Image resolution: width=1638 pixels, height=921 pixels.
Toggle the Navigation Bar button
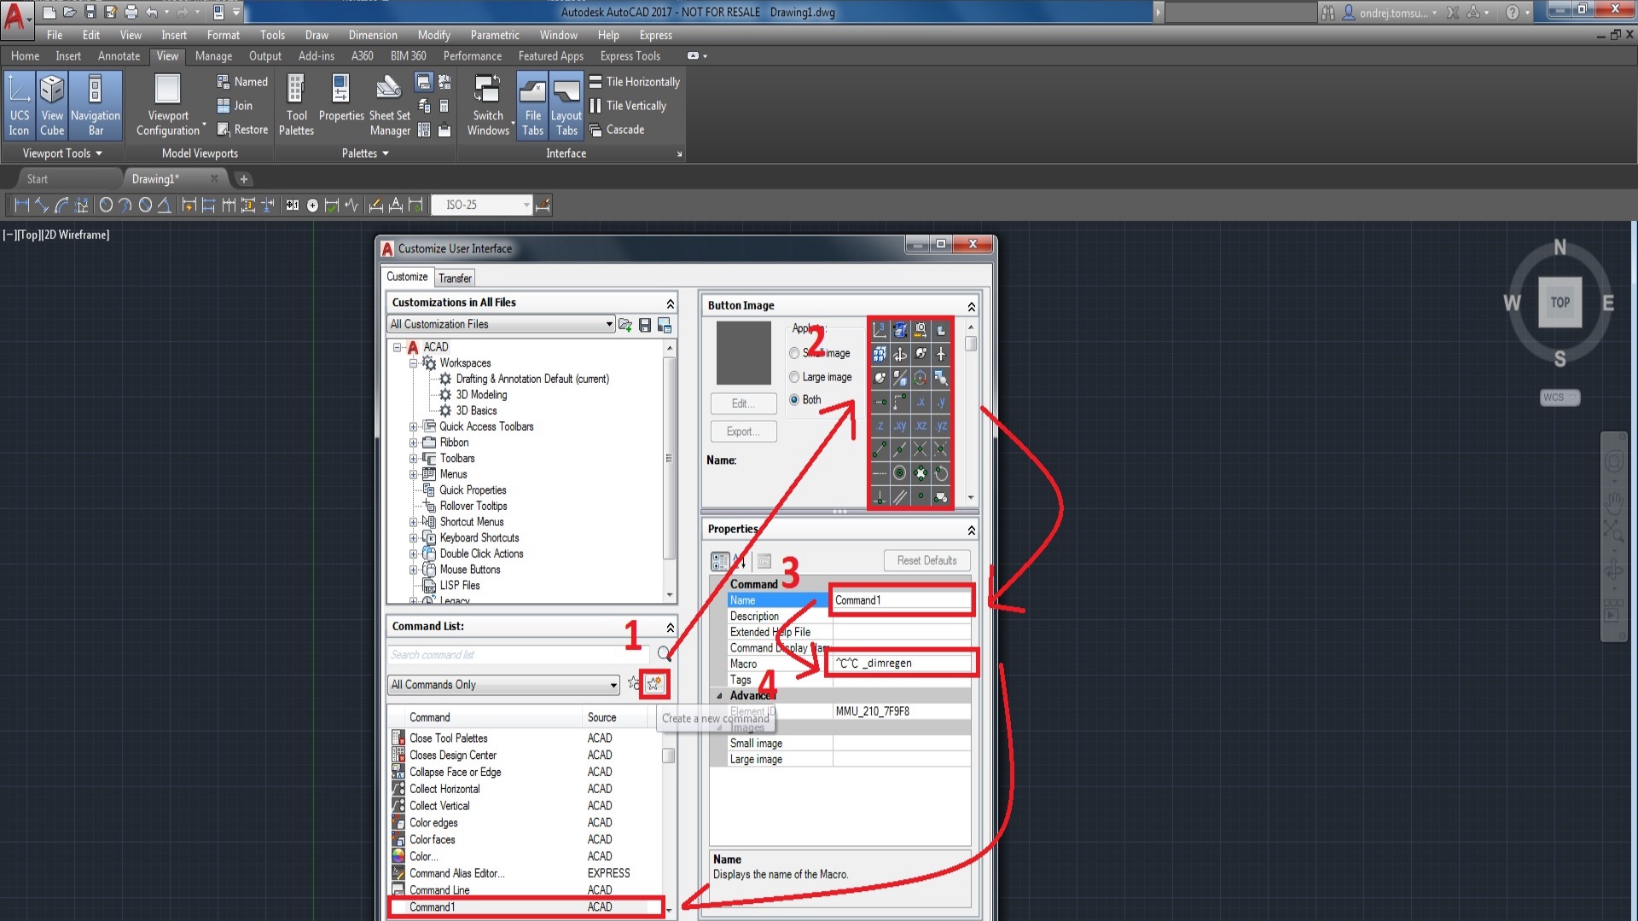[96, 105]
